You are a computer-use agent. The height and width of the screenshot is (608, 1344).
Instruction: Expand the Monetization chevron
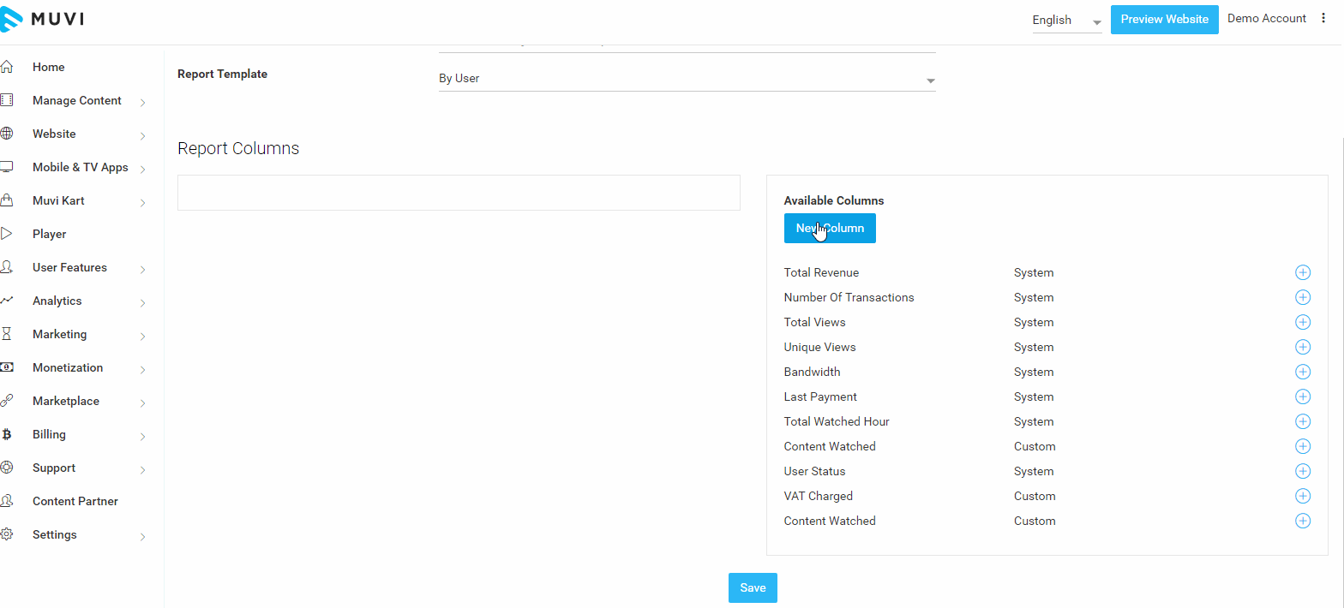[142, 370]
